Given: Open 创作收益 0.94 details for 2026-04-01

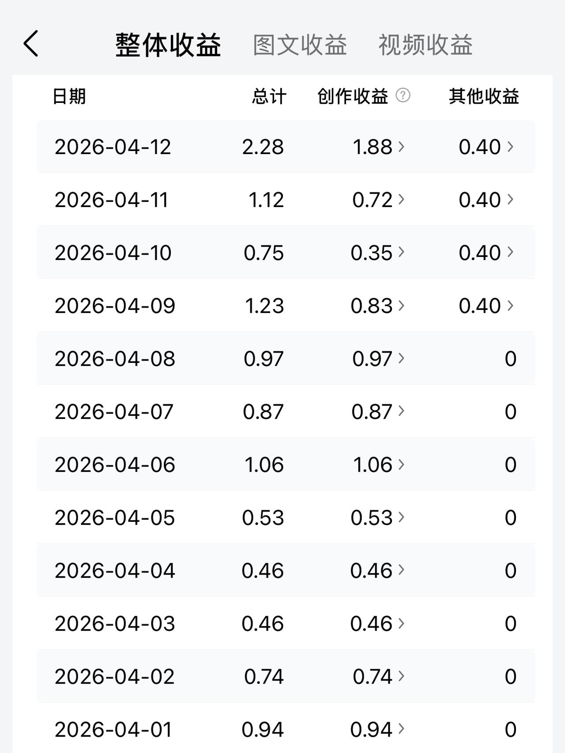Looking at the screenshot, I should point(379,729).
